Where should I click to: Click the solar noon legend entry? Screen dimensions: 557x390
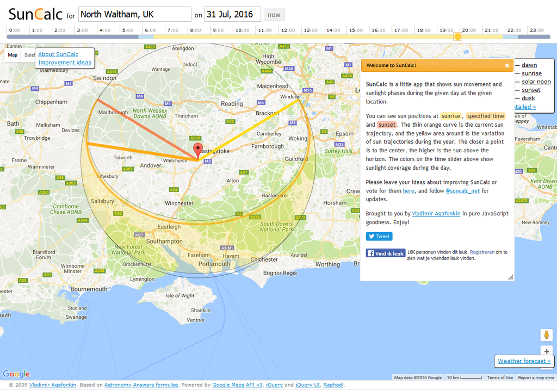click(x=536, y=82)
